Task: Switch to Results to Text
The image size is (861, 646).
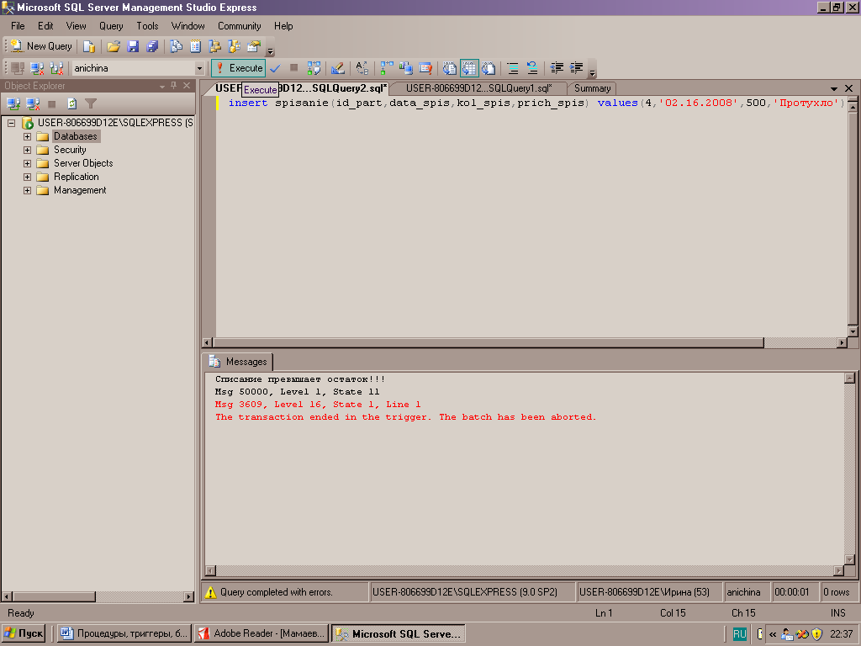Action: [x=450, y=68]
